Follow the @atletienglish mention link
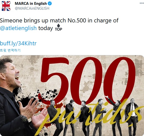This screenshot has height=136, width=144. point(18,28)
